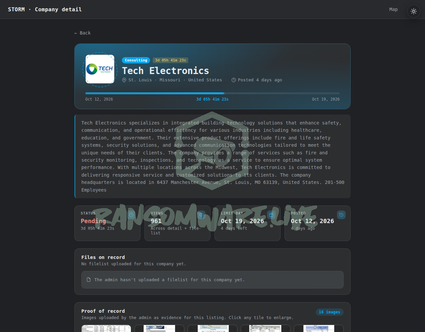Click the United States country text
Image resolution: width=425 pixels, height=332 pixels.
coord(205,80)
